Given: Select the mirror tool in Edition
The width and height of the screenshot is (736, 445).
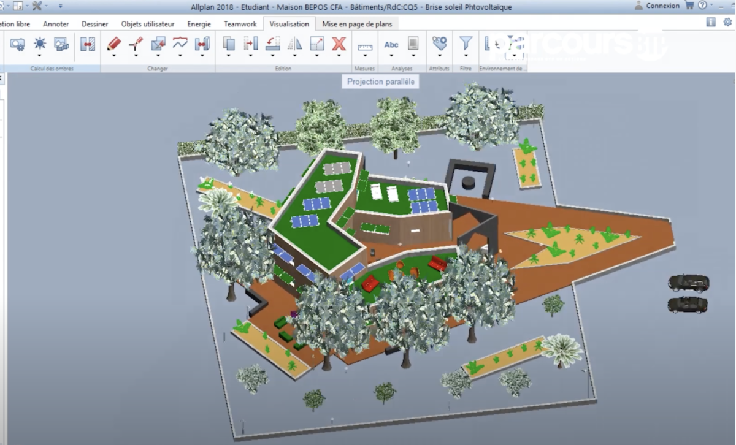Looking at the screenshot, I should (x=295, y=44).
